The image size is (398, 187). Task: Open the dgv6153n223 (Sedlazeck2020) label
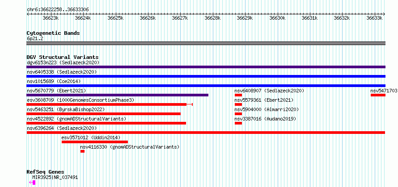pos(63,62)
